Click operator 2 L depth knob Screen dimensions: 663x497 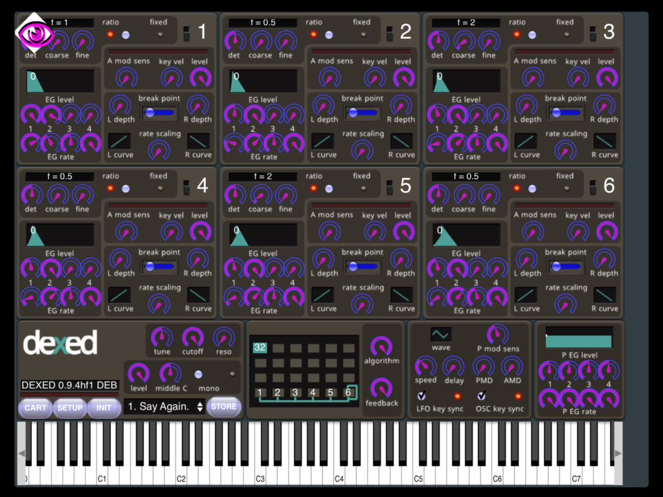click(x=324, y=105)
